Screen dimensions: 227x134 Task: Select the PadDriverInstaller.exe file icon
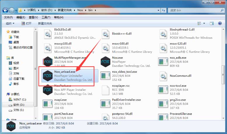105,104
